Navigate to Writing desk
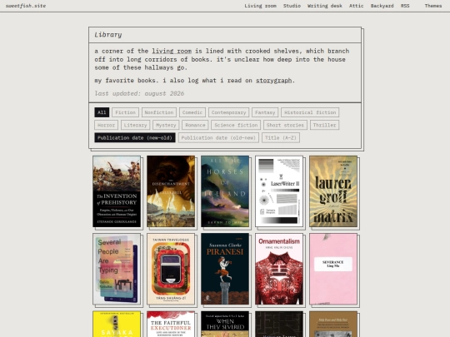 tap(325, 6)
